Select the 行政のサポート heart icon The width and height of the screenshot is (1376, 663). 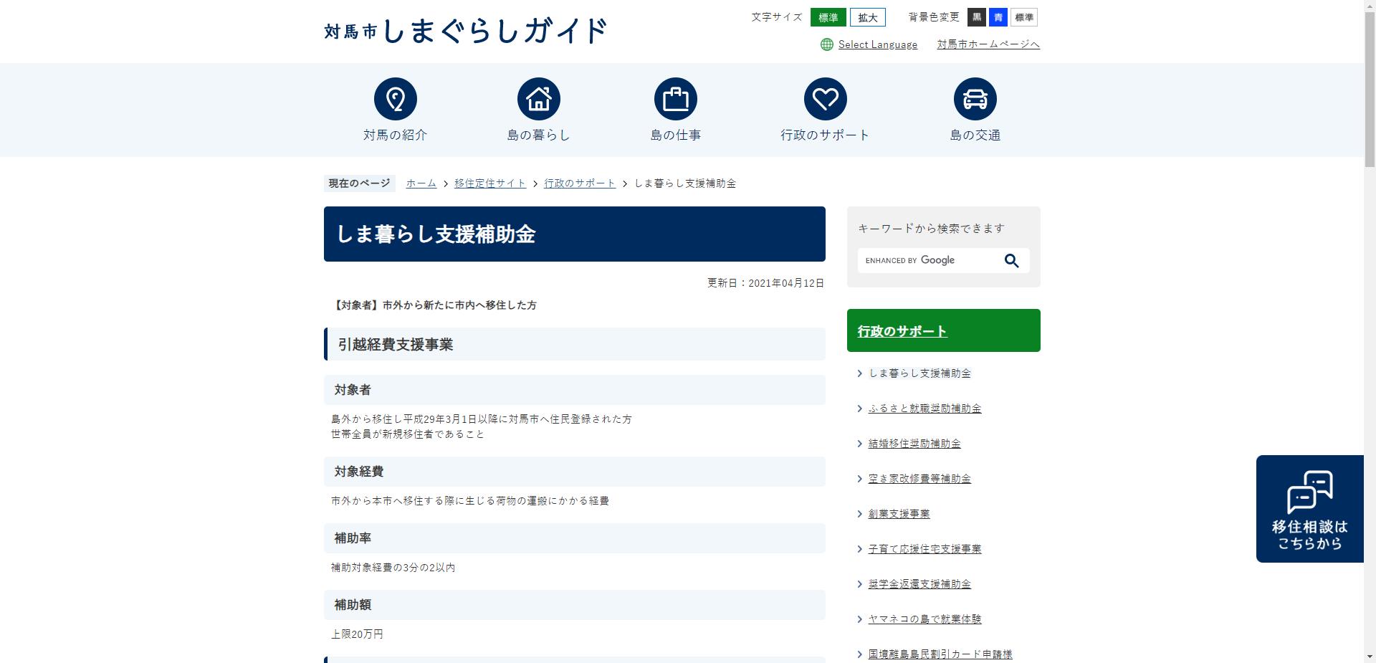click(x=826, y=98)
